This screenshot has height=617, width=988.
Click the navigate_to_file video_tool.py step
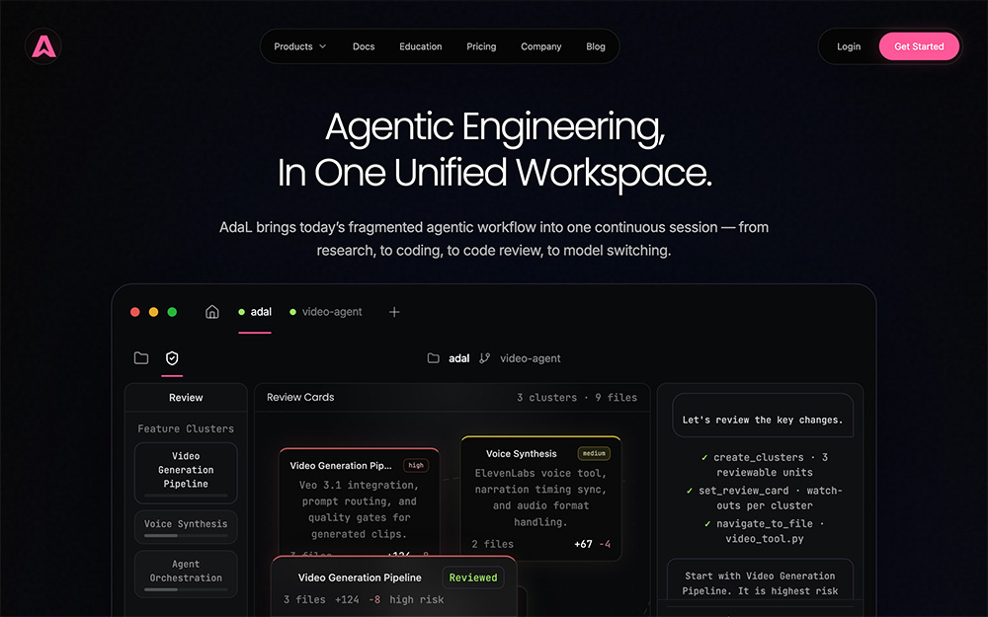click(x=765, y=531)
